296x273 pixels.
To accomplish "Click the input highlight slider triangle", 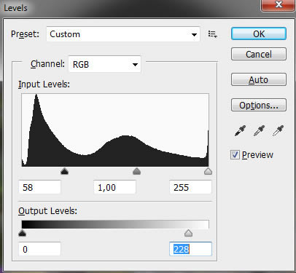I will click(x=208, y=171).
